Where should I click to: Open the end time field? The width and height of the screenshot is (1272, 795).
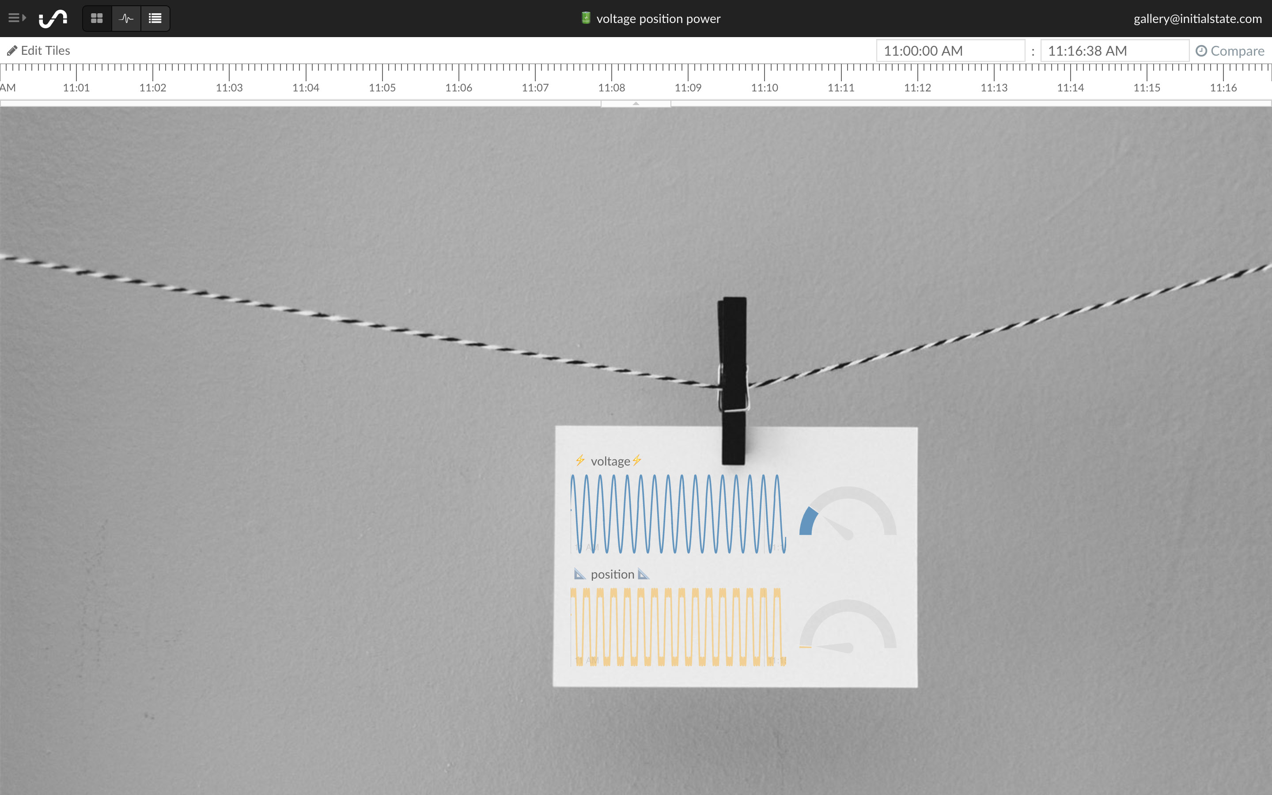click(x=1114, y=50)
